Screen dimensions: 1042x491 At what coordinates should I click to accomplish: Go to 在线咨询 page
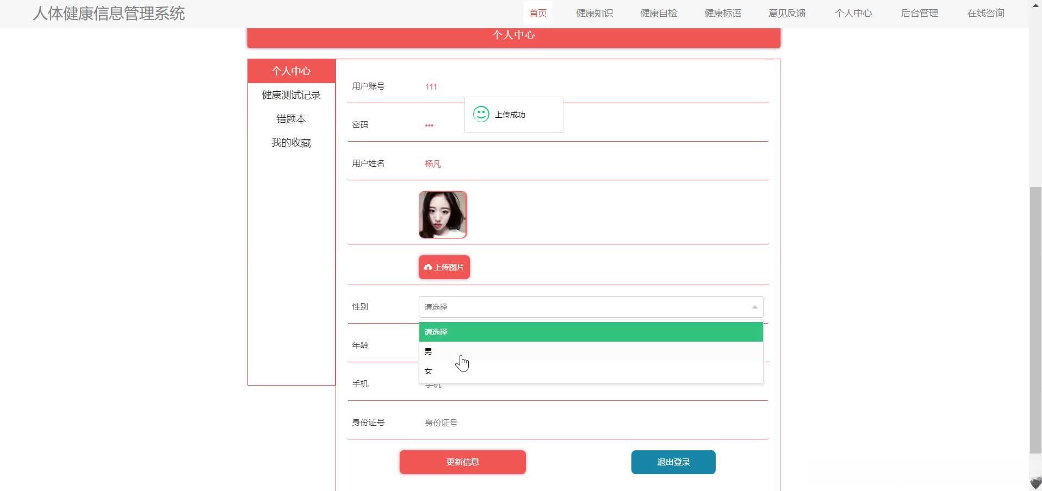(x=985, y=13)
